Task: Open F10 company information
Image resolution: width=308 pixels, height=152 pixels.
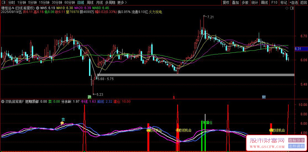Action: 274,2
